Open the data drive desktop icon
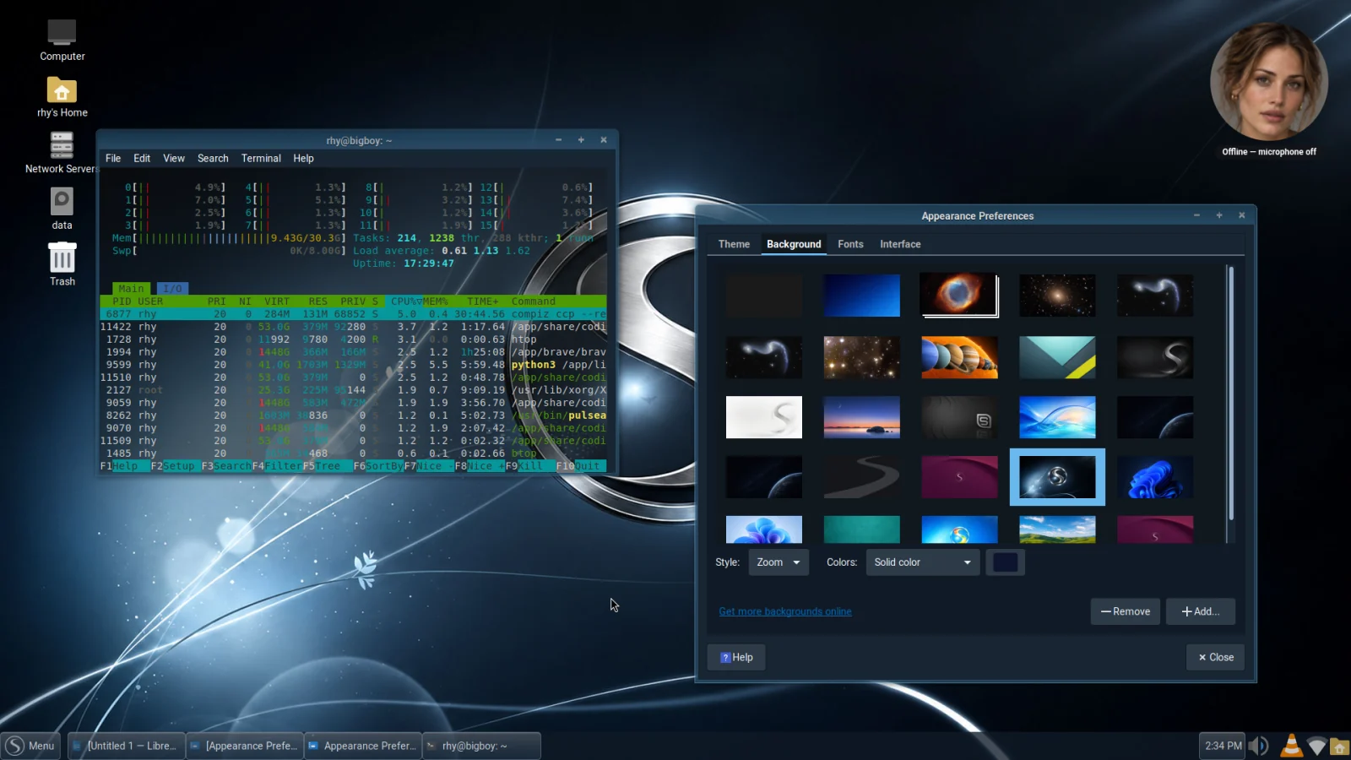This screenshot has height=760, width=1351. point(62,202)
